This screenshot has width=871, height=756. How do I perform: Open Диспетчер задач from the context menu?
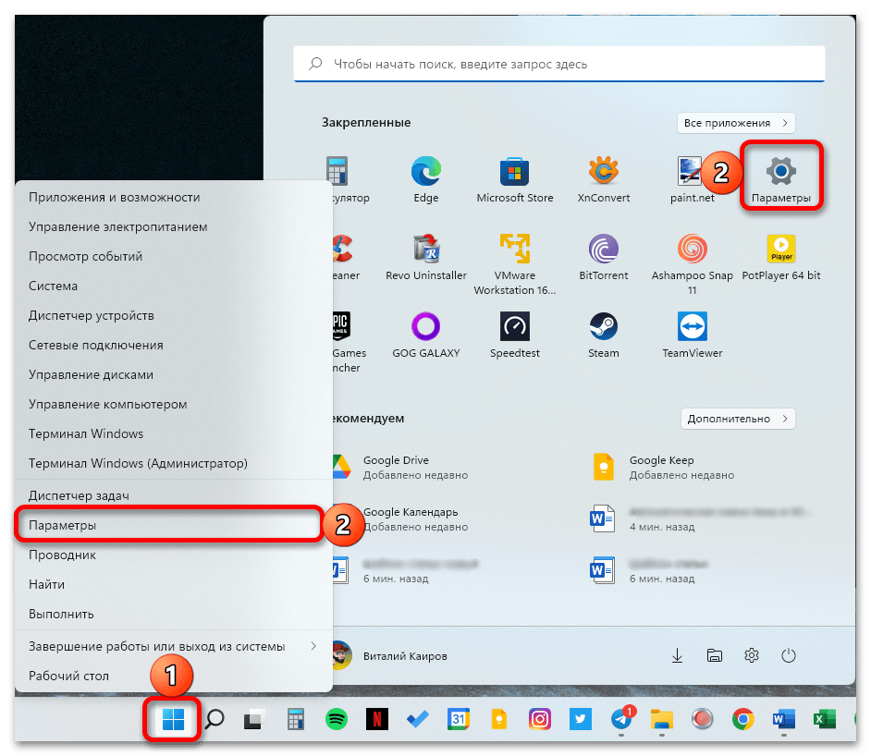[173, 495]
